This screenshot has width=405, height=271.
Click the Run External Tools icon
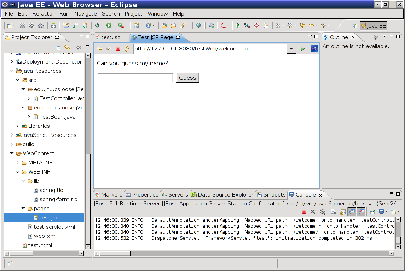click(121, 25)
